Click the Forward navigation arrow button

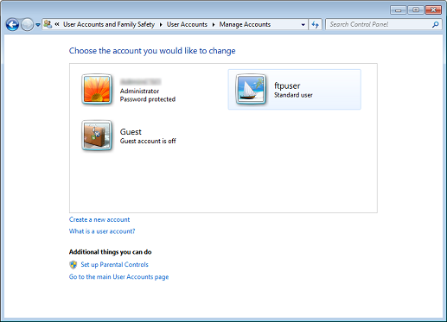pos(28,25)
